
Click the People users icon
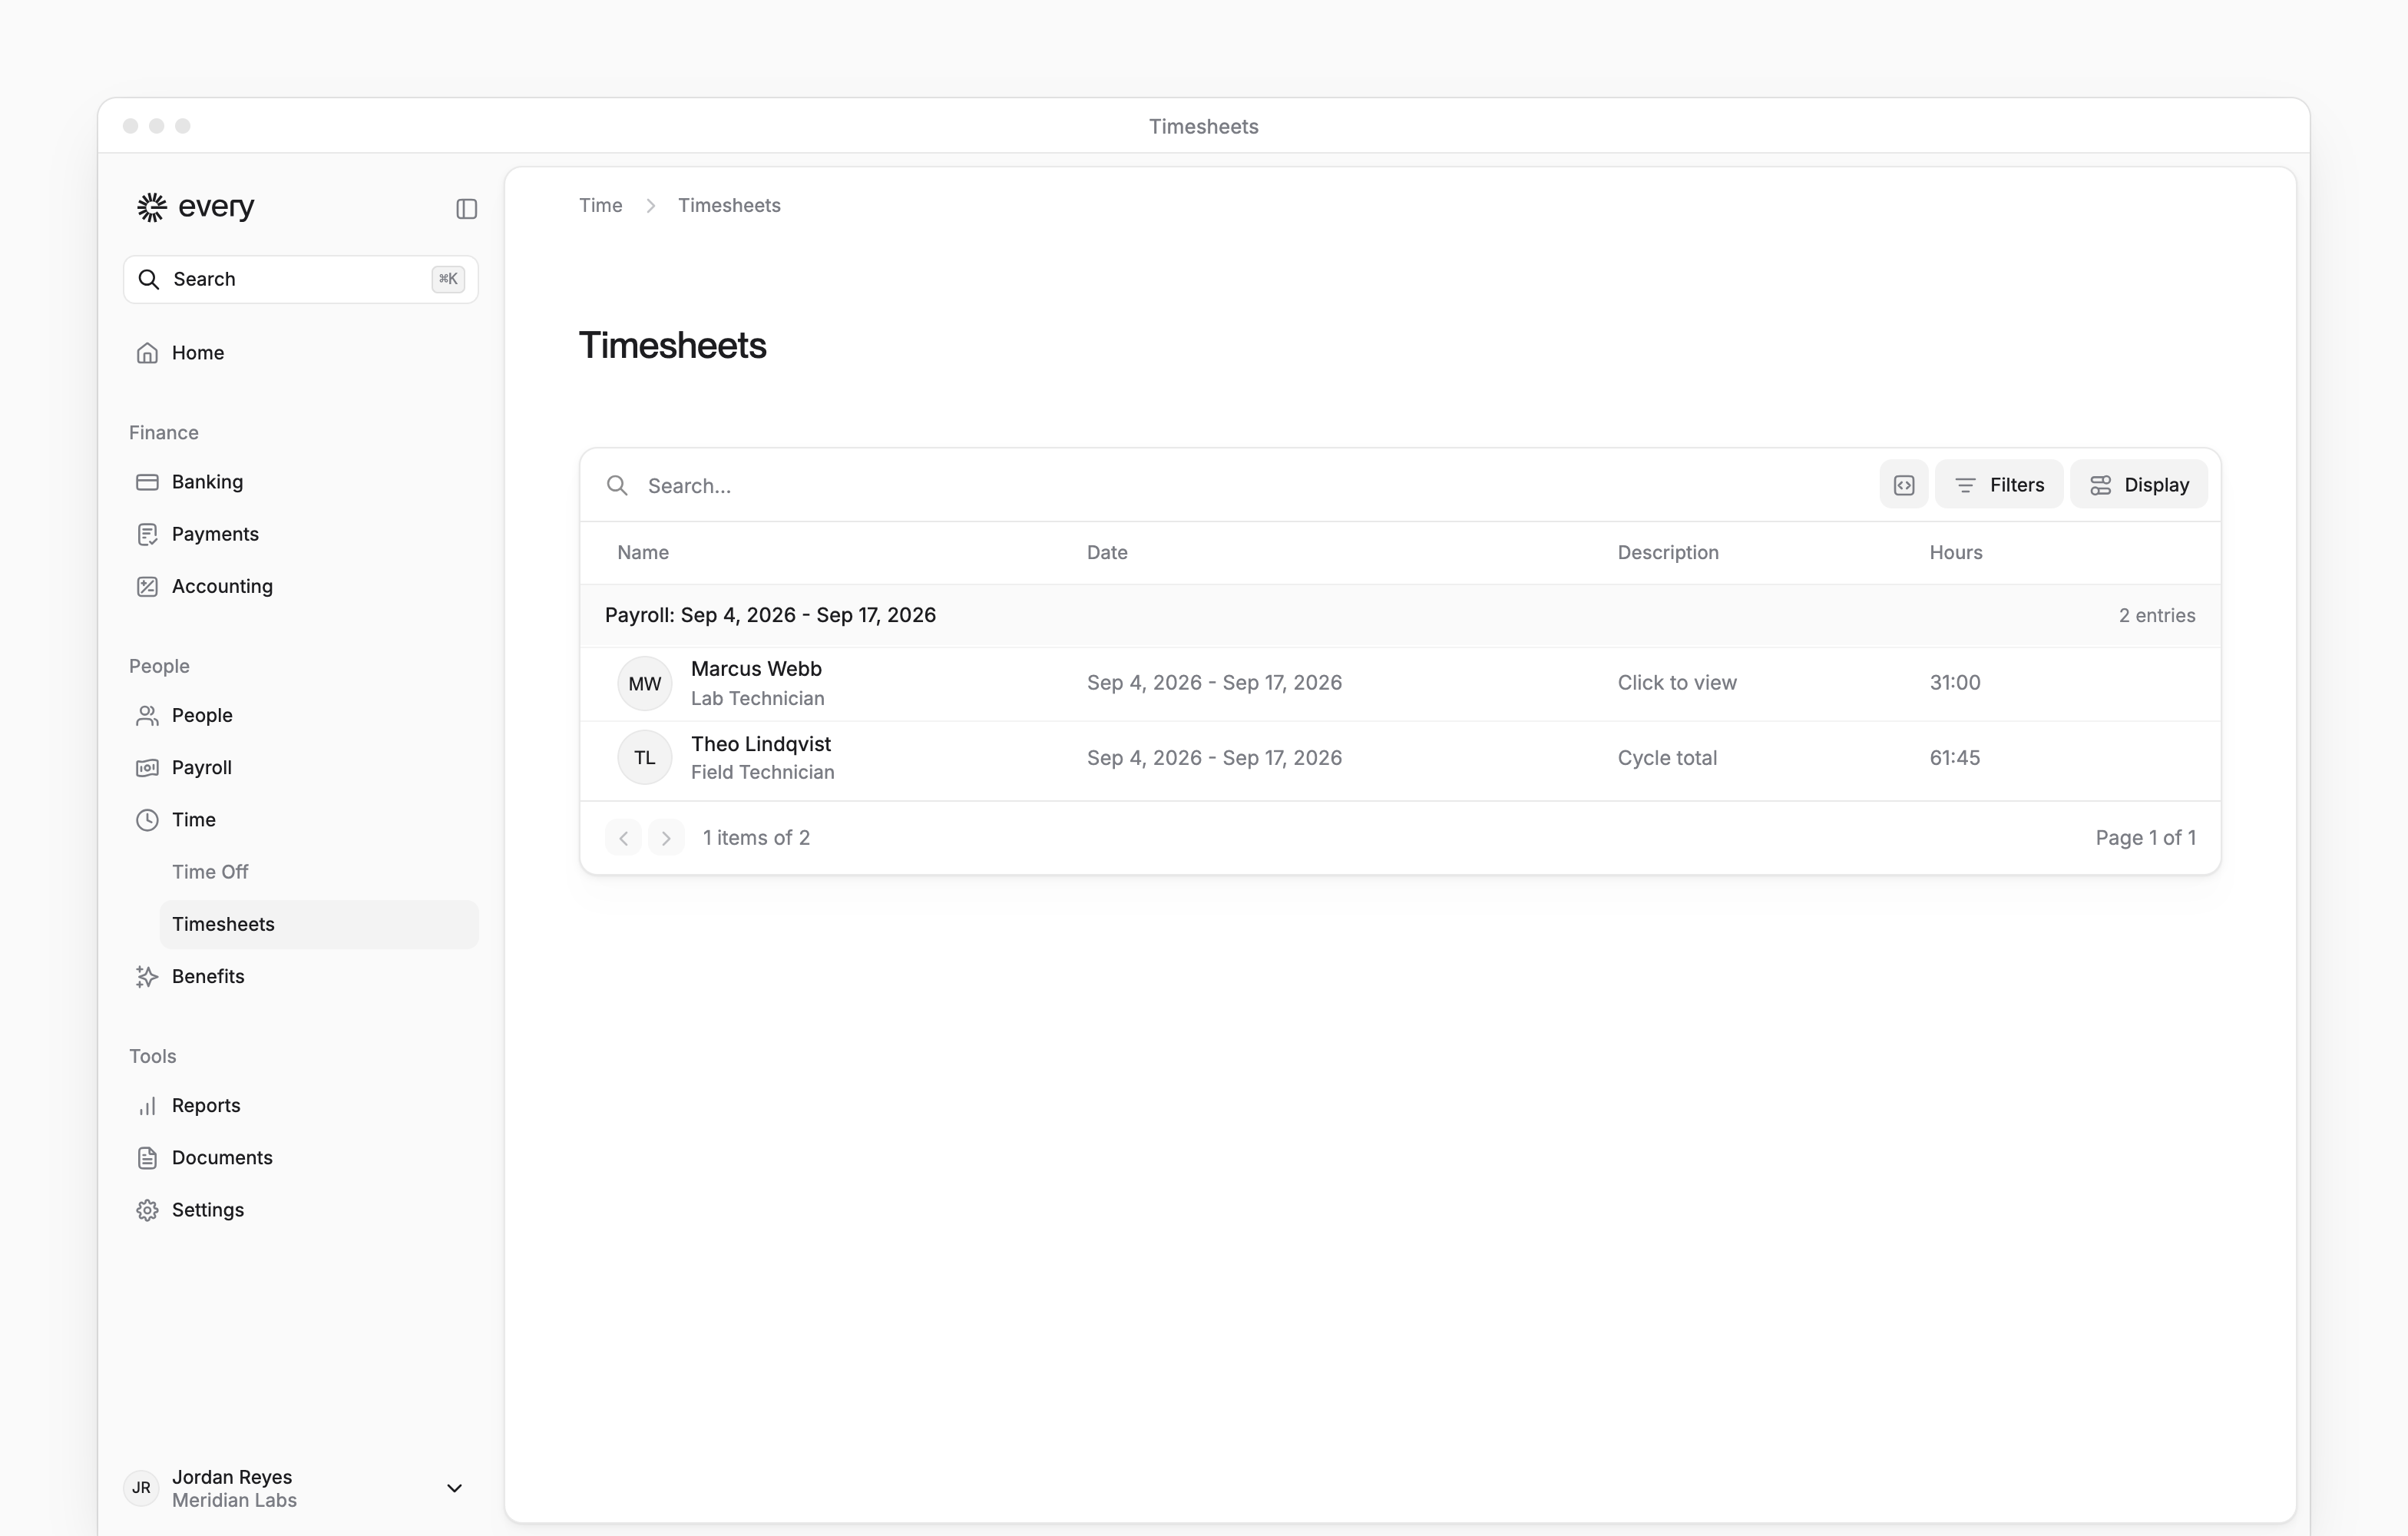147,715
